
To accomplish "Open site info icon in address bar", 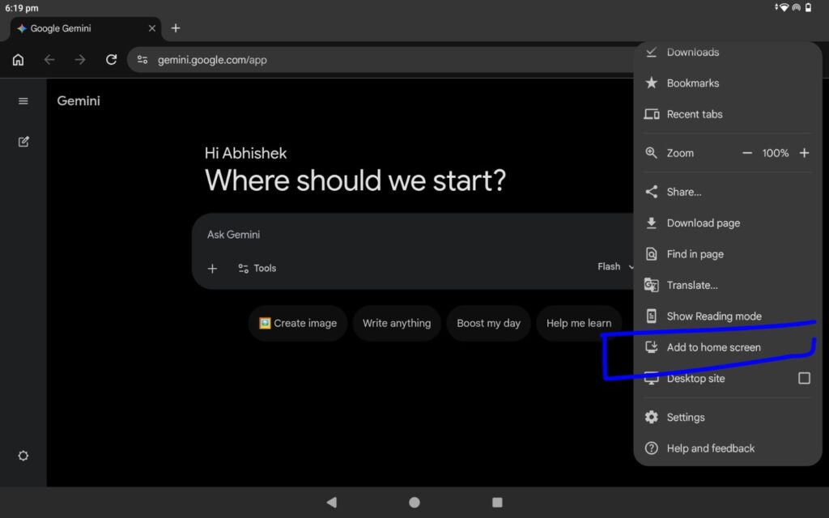I will tap(142, 60).
